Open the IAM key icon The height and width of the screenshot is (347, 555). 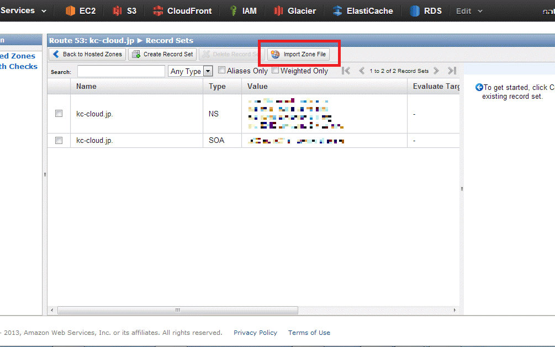(x=233, y=11)
